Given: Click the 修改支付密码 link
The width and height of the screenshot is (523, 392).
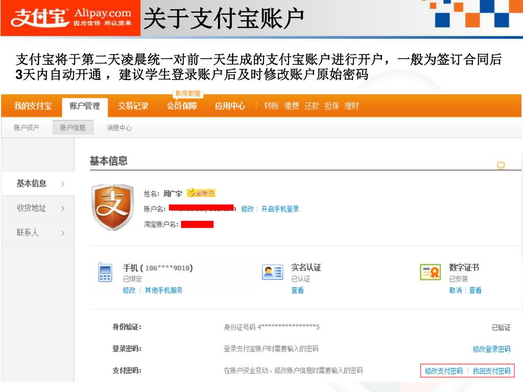Looking at the screenshot, I should (444, 371).
